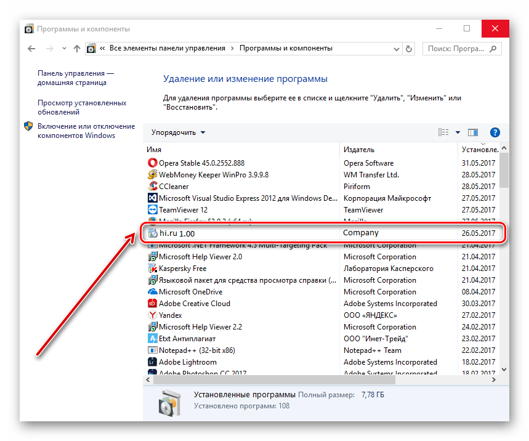Screen dimensions: 529x441
Task: Select the Kaspersky Free icon
Action: point(153,269)
